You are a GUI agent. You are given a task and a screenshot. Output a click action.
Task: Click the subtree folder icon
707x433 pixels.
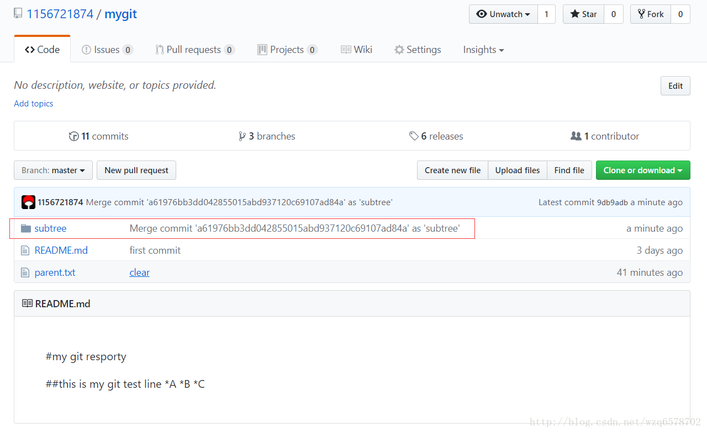(25, 228)
